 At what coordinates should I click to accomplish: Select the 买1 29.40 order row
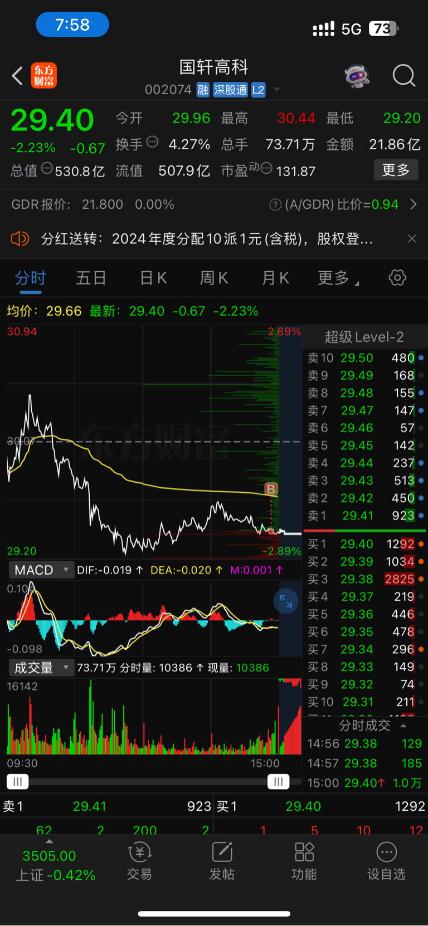tap(365, 544)
